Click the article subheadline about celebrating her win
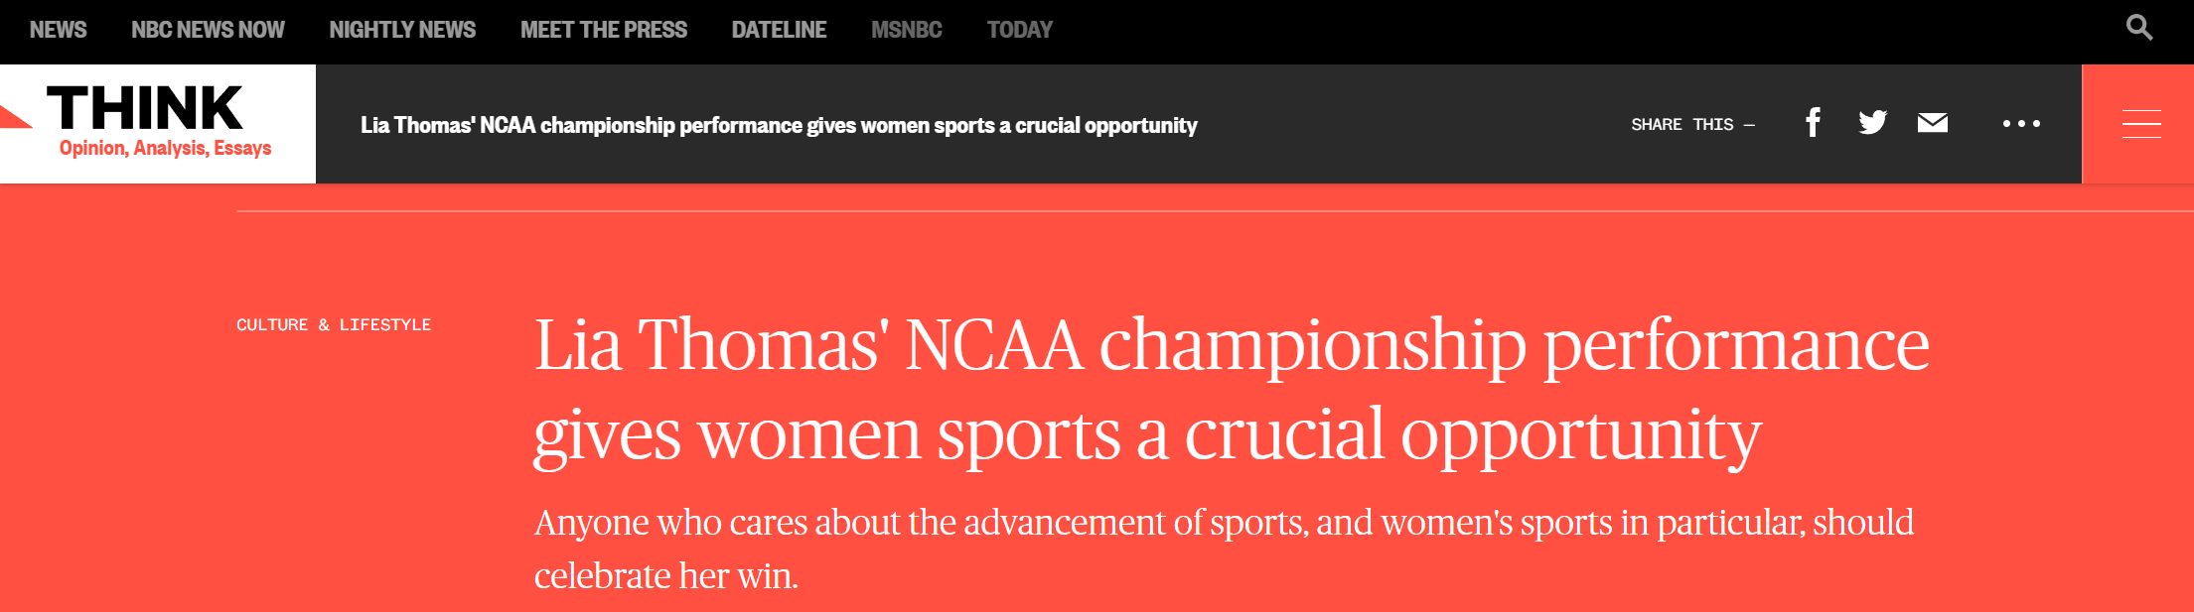This screenshot has width=2194, height=612. pyautogui.click(x=1224, y=548)
